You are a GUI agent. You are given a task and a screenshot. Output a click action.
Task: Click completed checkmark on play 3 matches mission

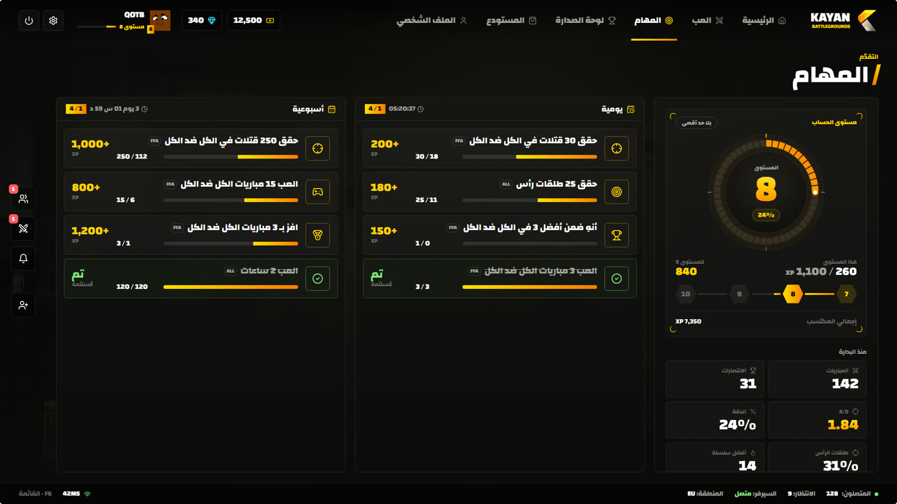click(617, 278)
